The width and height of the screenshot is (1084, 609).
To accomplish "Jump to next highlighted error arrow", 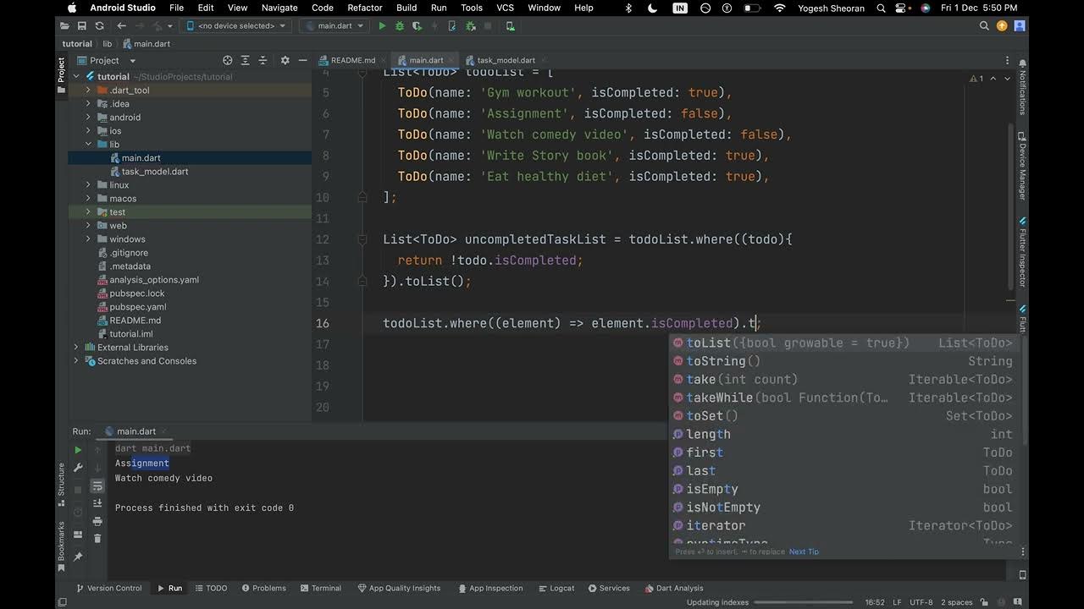I will 1007,79.
